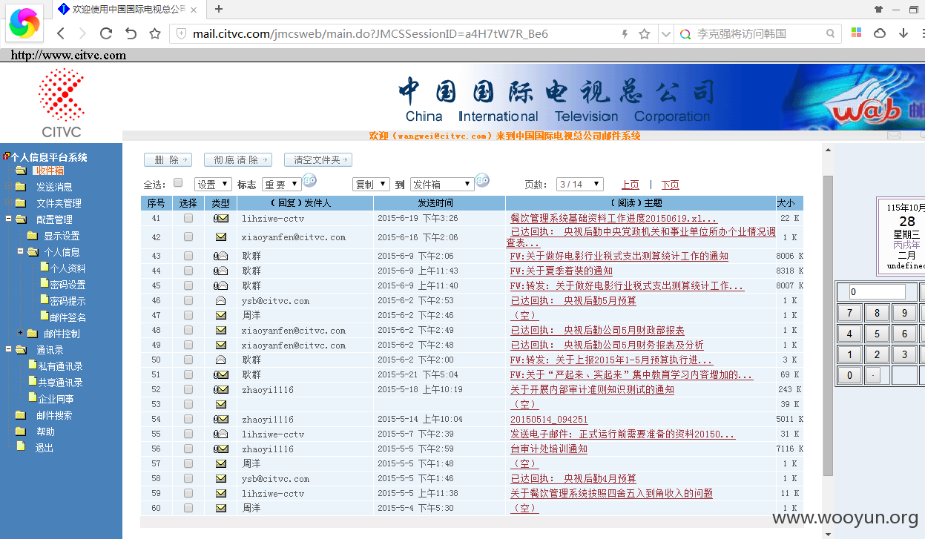Open 密码设置 in the sidebar
925x539 pixels.
coord(68,285)
